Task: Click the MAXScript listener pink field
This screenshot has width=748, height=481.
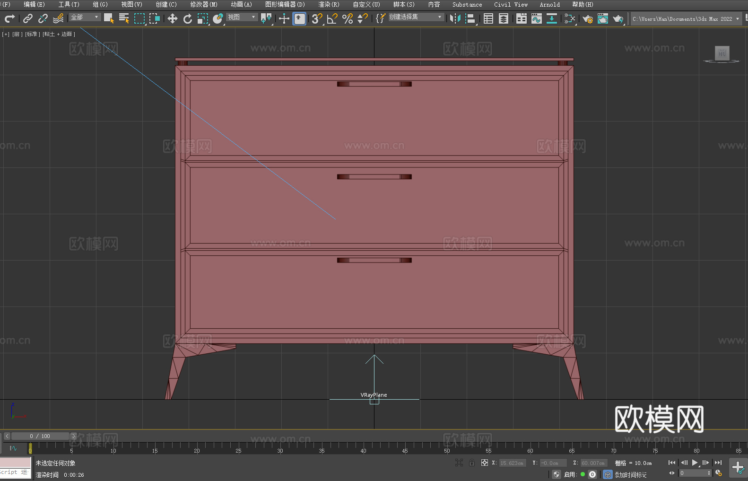Action: click(x=16, y=462)
